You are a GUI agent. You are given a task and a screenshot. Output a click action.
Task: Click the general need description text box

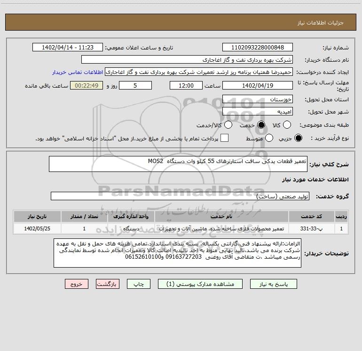[x=178, y=164]
